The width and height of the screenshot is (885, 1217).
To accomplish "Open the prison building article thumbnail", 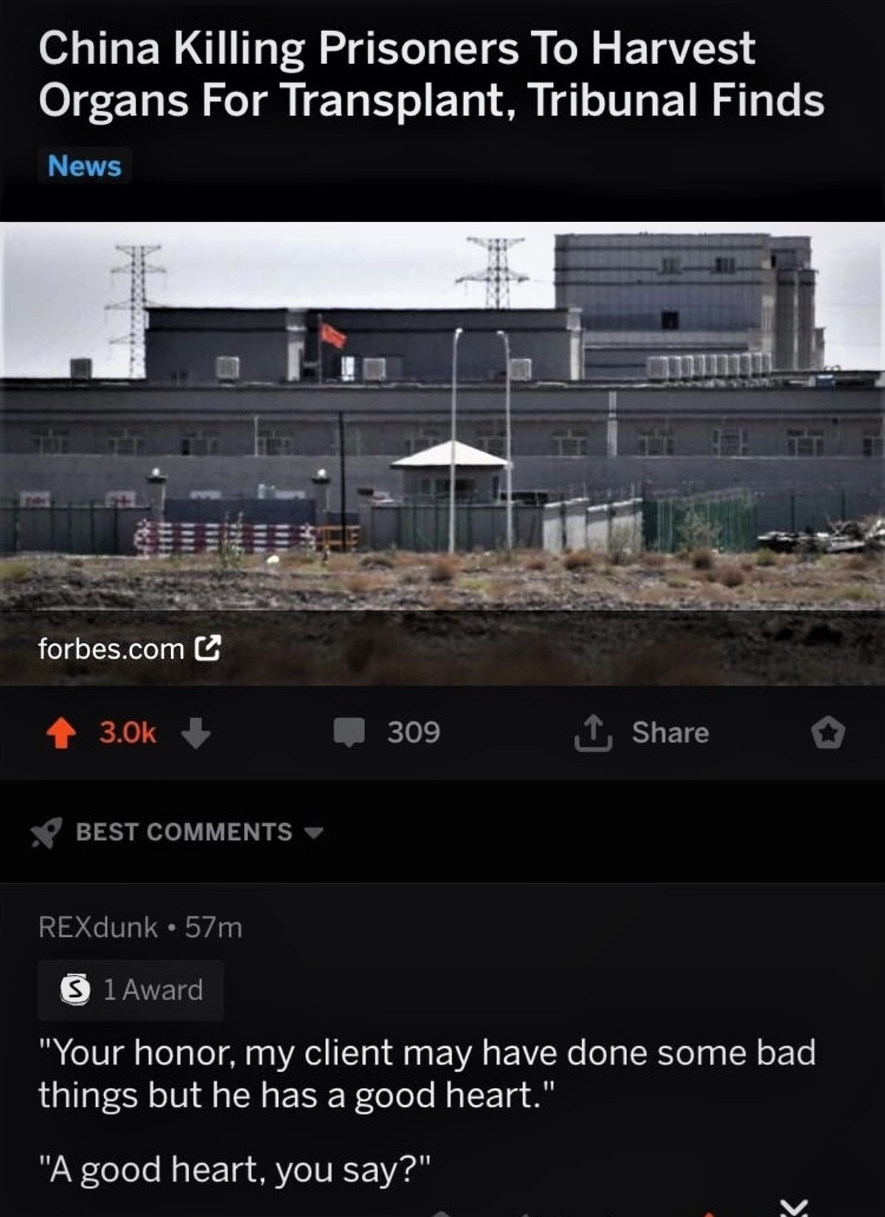I will tap(442, 453).
